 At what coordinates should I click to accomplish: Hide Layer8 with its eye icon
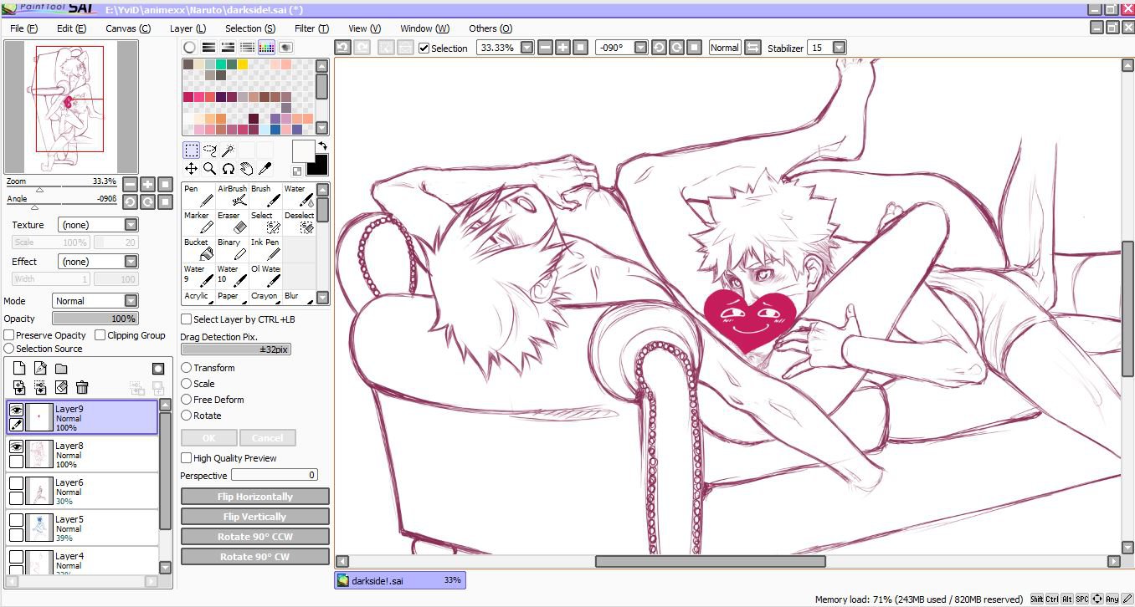[16, 447]
